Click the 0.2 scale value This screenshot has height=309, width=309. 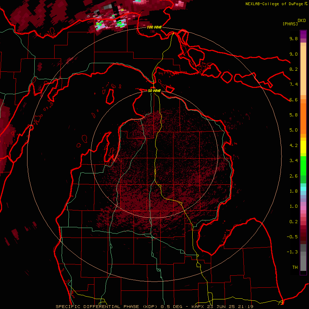(294, 222)
